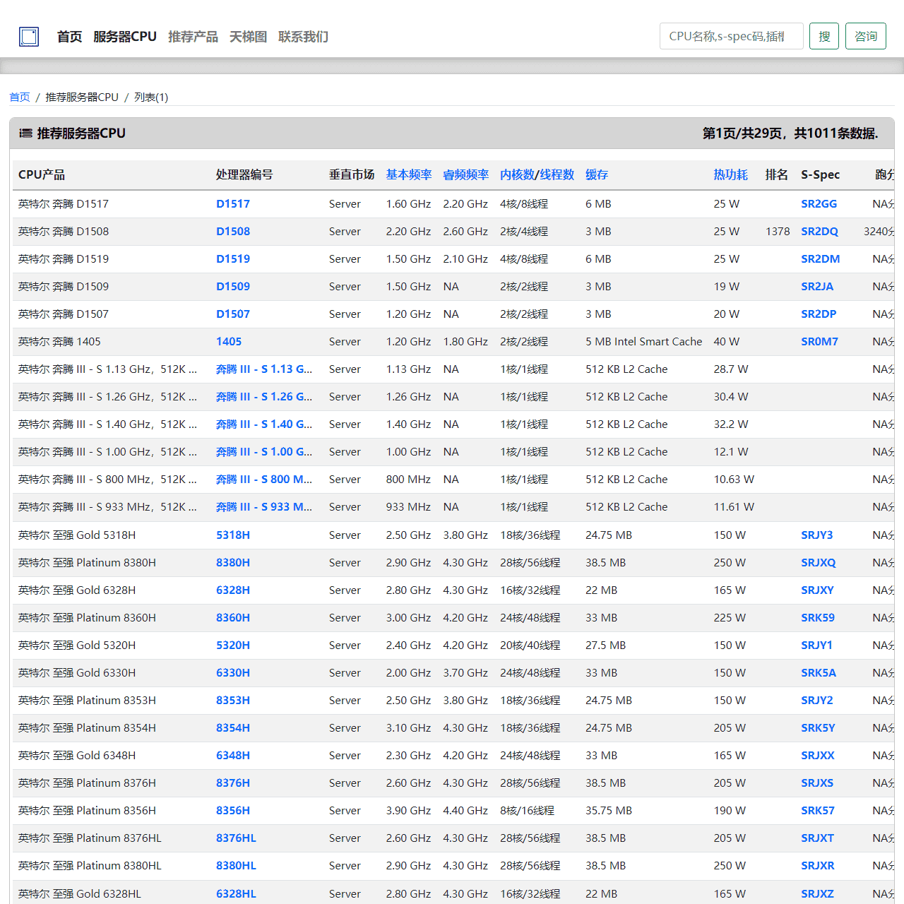Open S-Spec link SR2JA

[817, 286]
